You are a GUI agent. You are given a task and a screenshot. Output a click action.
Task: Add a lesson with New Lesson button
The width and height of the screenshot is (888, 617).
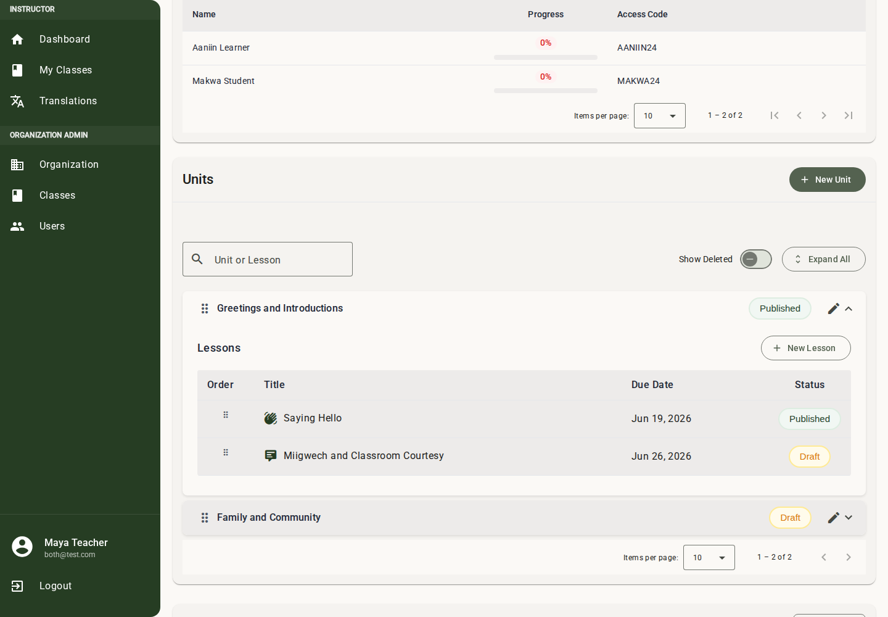[806, 348]
